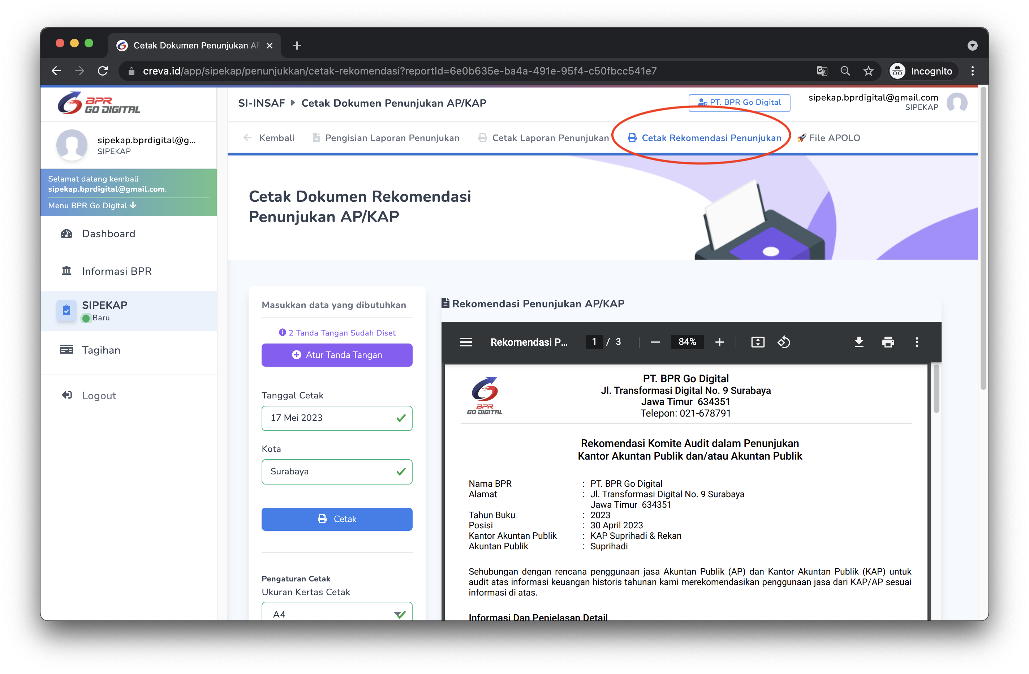Click sipekap.bprdigital@gmail.com in header

pyautogui.click(x=873, y=97)
